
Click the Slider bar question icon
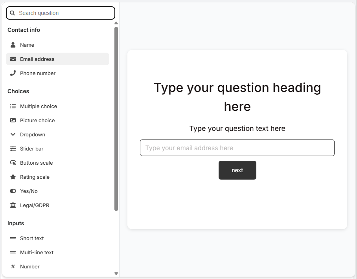12,149
